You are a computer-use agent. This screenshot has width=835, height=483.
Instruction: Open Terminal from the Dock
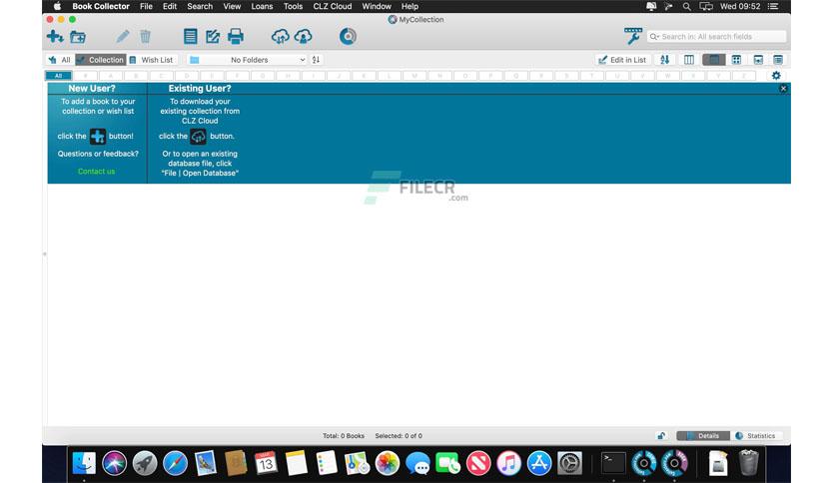pyautogui.click(x=613, y=463)
